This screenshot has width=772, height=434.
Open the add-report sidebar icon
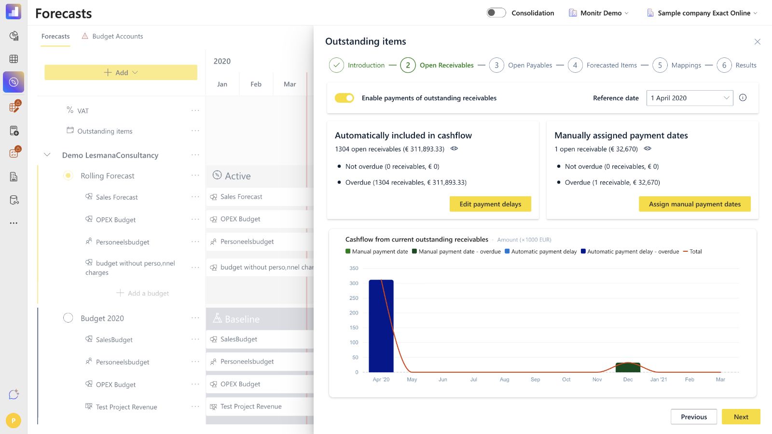point(14,131)
